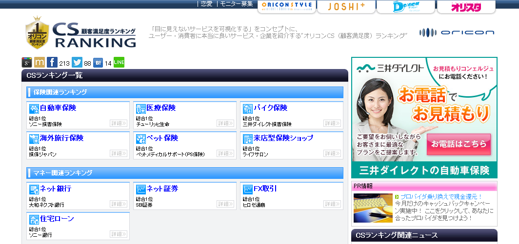Open the ORICON STYLE tab
519x244 pixels.
286,6
